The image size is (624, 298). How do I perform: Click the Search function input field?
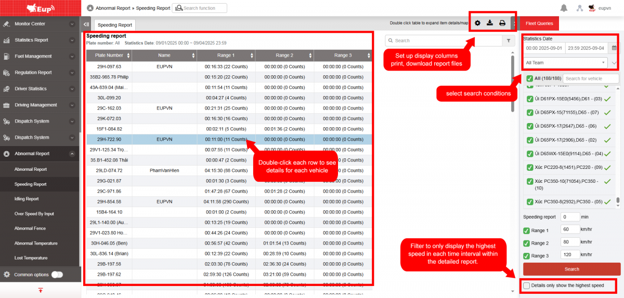pos(204,8)
